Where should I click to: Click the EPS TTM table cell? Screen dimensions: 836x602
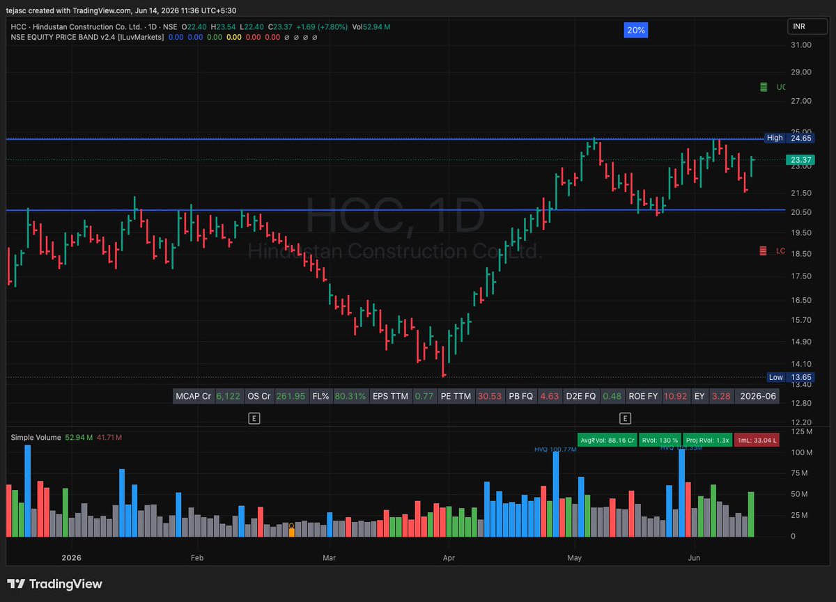(390, 396)
